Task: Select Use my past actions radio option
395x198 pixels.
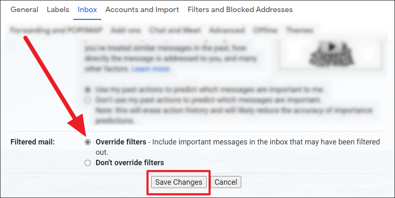Action: pos(87,89)
